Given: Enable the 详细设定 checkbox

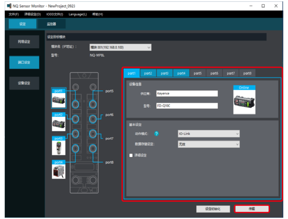Looking at the screenshot, I should 131,155.
